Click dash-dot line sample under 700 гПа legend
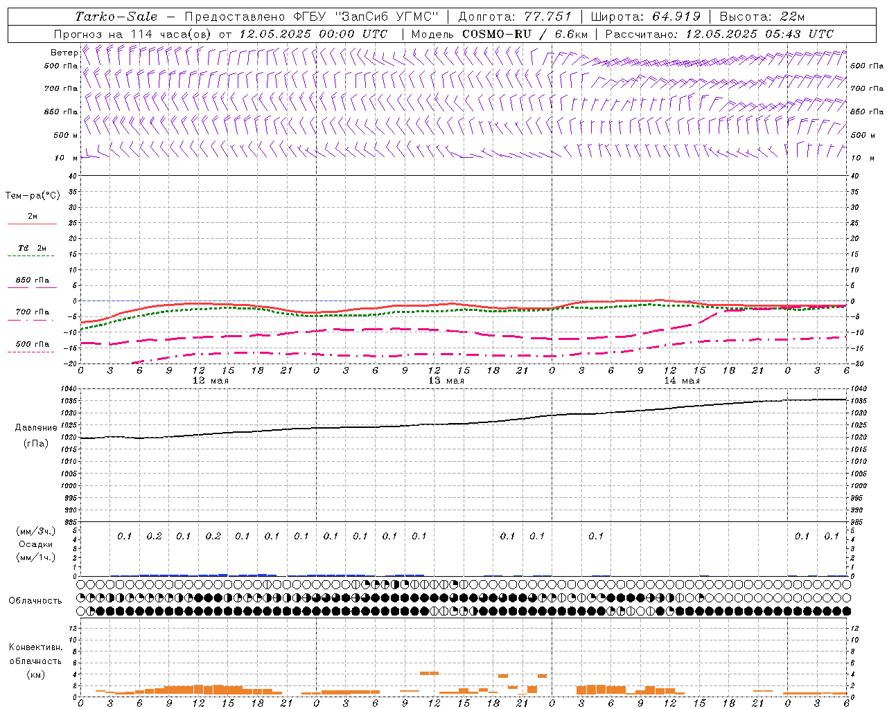This screenshot has height=709, width=887. pos(30,320)
